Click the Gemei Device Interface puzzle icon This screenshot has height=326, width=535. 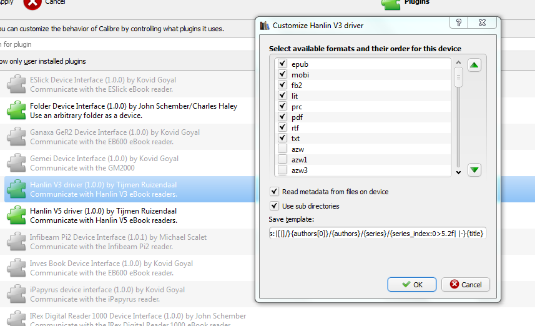pos(16,163)
